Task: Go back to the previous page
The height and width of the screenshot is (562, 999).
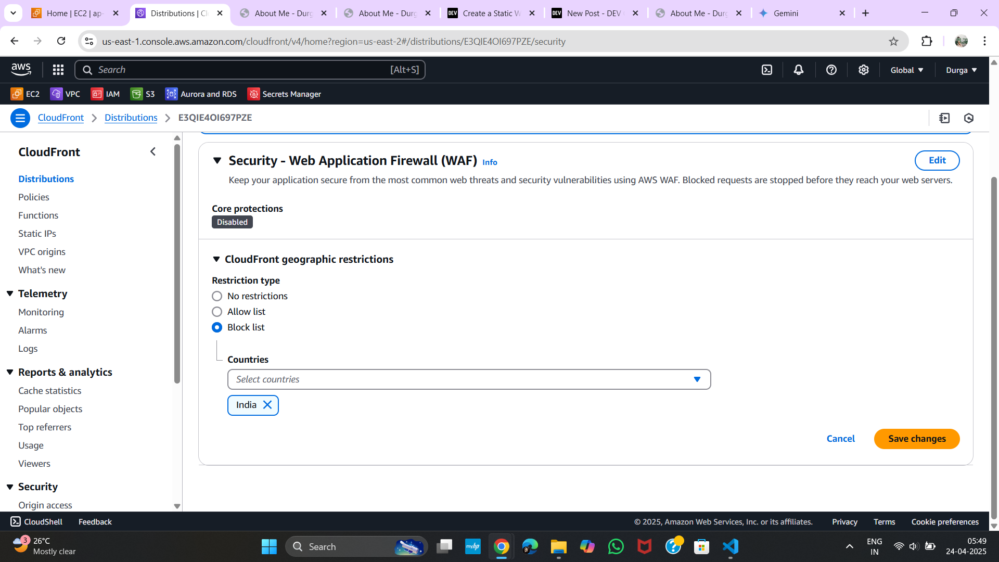Action: point(15,41)
